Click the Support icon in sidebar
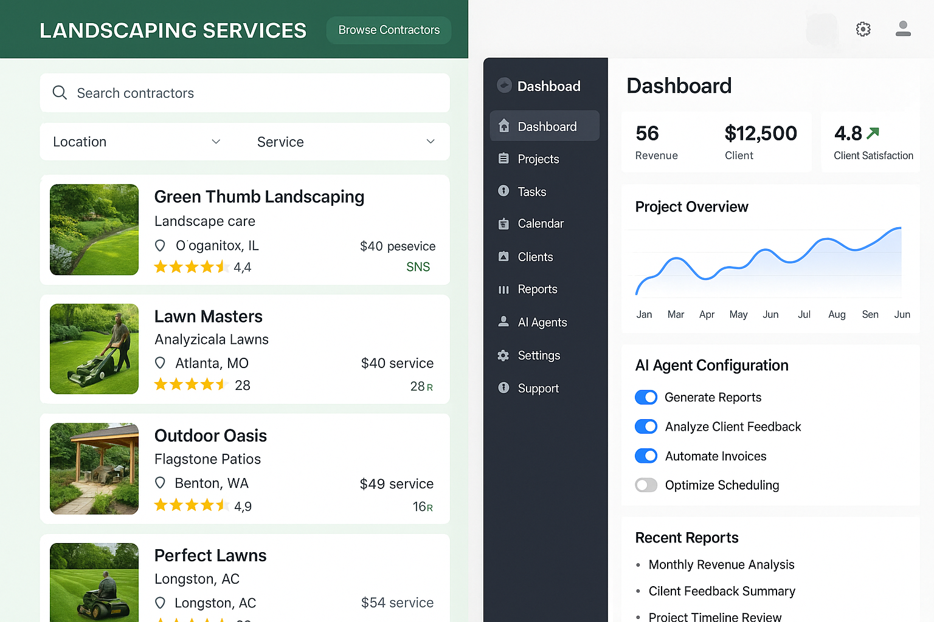The width and height of the screenshot is (934, 622). (503, 388)
